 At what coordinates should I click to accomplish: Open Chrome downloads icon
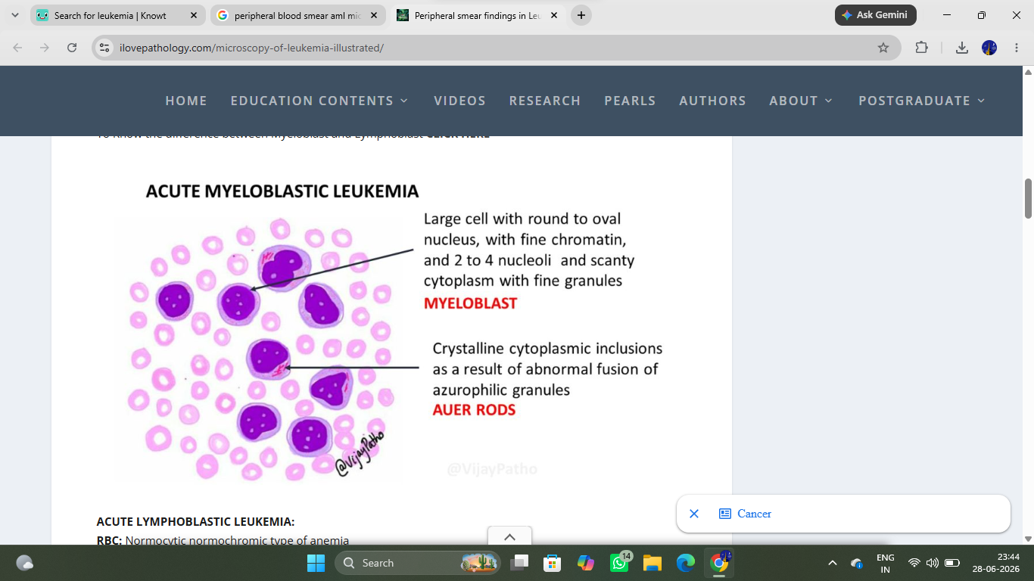(961, 48)
